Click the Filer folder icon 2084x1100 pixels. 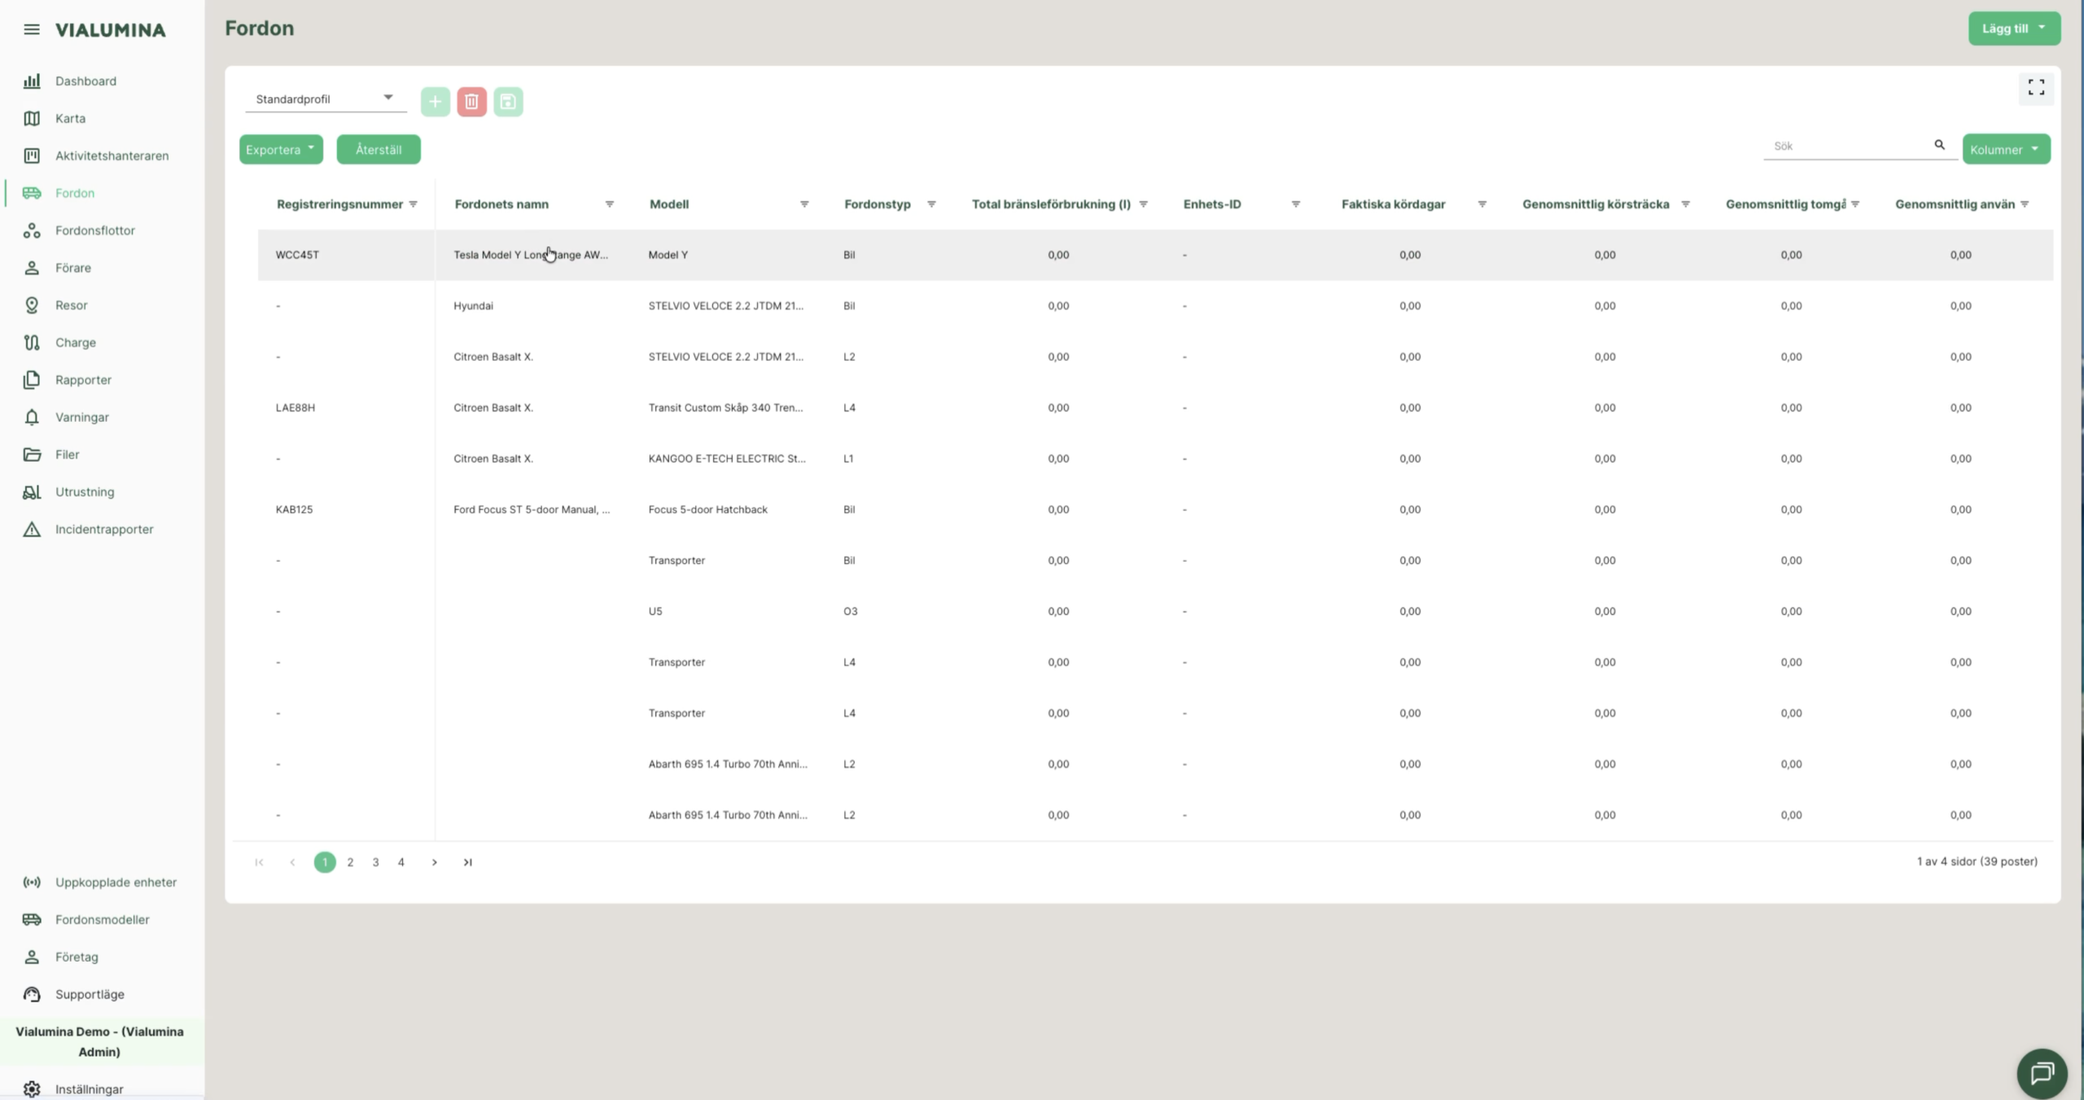click(x=32, y=454)
